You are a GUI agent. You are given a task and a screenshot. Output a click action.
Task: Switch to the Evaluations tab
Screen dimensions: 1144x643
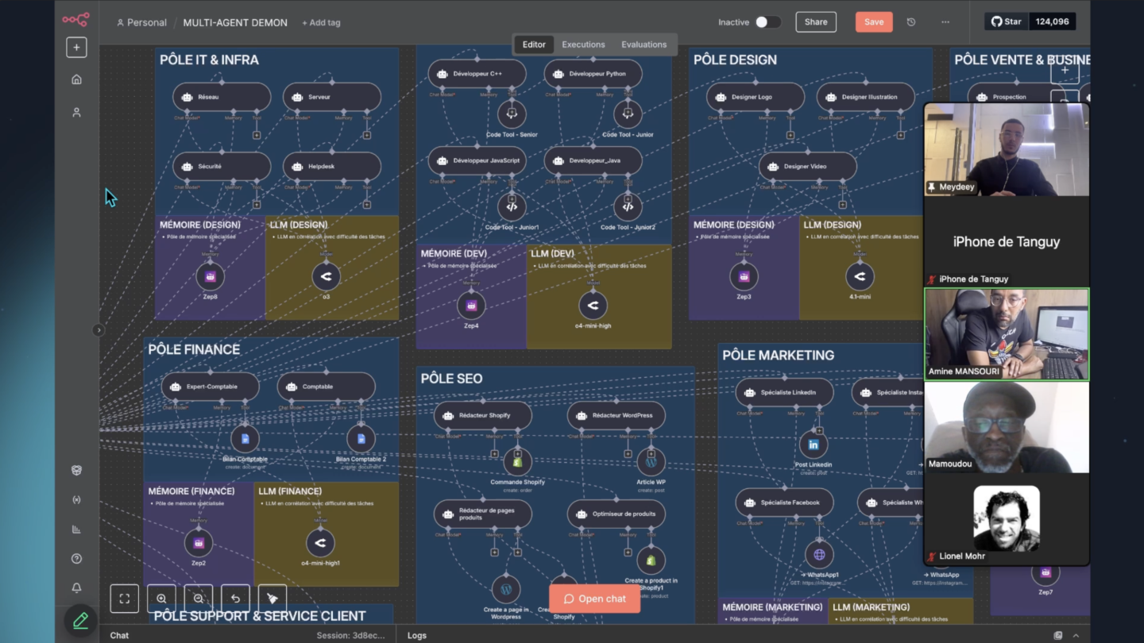(643, 44)
